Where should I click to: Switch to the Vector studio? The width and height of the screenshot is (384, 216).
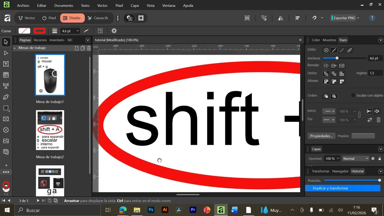click(27, 18)
